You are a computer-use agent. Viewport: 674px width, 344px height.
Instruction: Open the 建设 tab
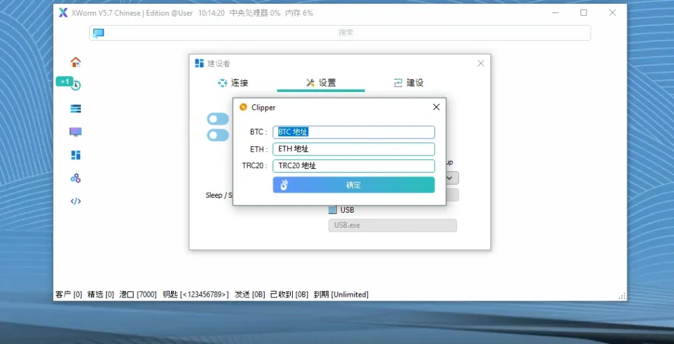click(408, 83)
